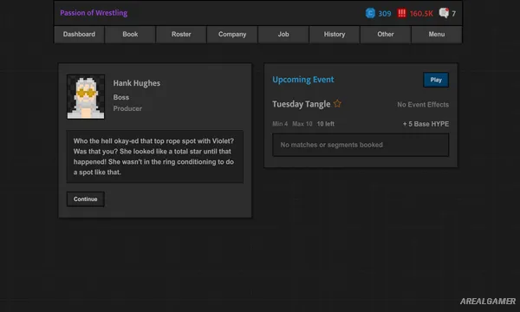Click the Max 10 label

(302, 124)
